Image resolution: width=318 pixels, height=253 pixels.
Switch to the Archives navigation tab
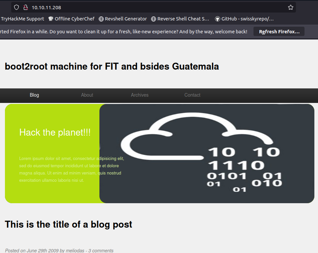[140, 95]
